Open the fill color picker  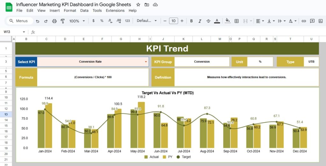[228, 21]
